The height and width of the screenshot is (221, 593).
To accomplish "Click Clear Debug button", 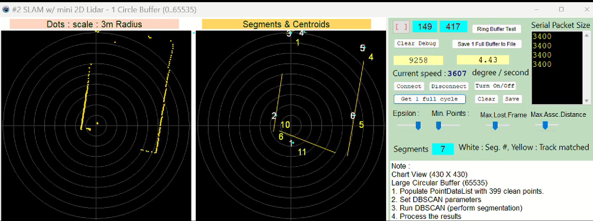I will 416,43.
